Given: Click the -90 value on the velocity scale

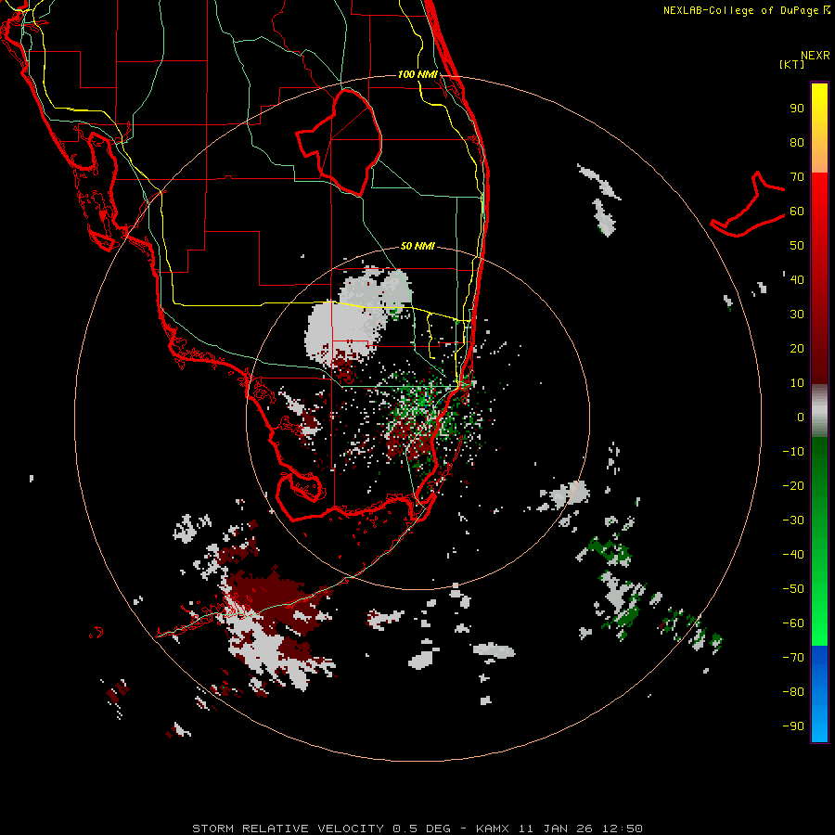Looking at the screenshot, I should click(x=793, y=726).
